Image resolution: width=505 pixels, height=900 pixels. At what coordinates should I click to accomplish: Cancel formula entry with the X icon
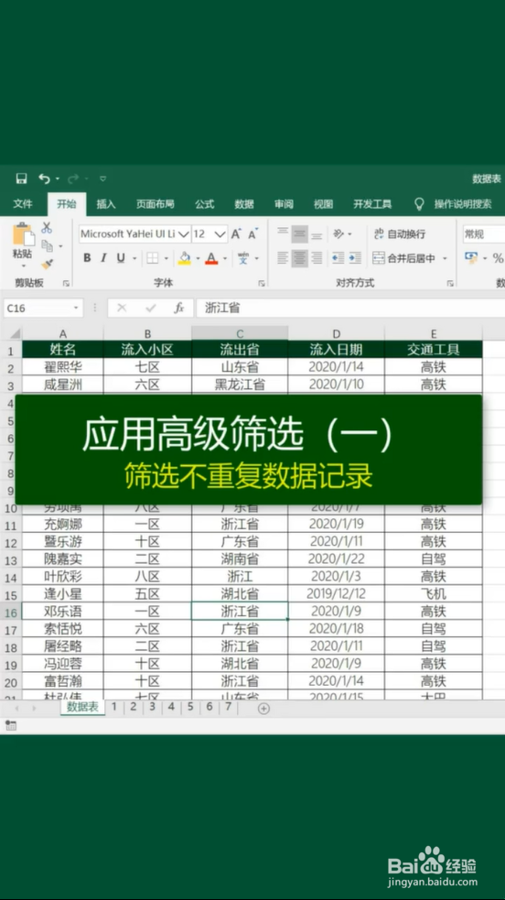(x=122, y=309)
